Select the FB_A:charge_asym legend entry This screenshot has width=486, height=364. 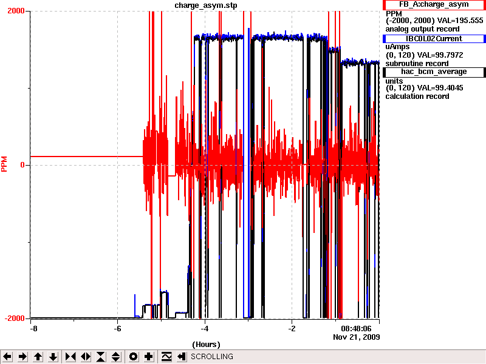[x=434, y=5]
